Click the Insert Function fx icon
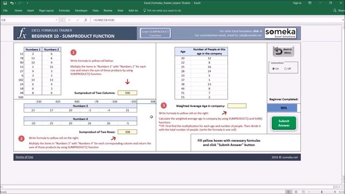 click(x=86, y=20)
